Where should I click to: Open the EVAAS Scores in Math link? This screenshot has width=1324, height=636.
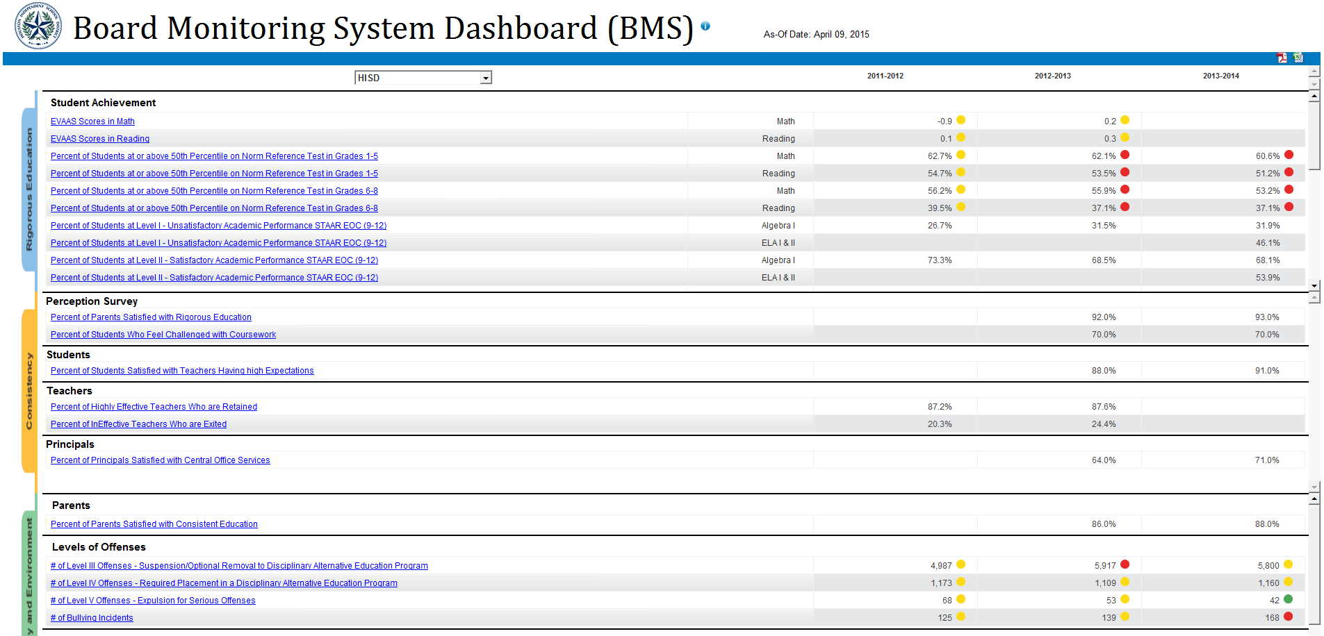[x=92, y=122]
